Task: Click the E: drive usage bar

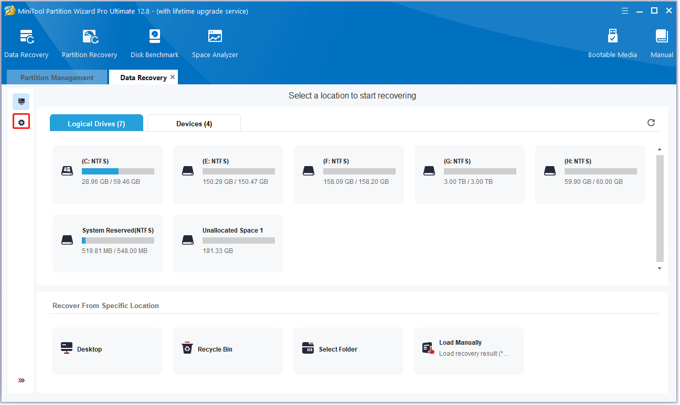Action: click(x=239, y=171)
